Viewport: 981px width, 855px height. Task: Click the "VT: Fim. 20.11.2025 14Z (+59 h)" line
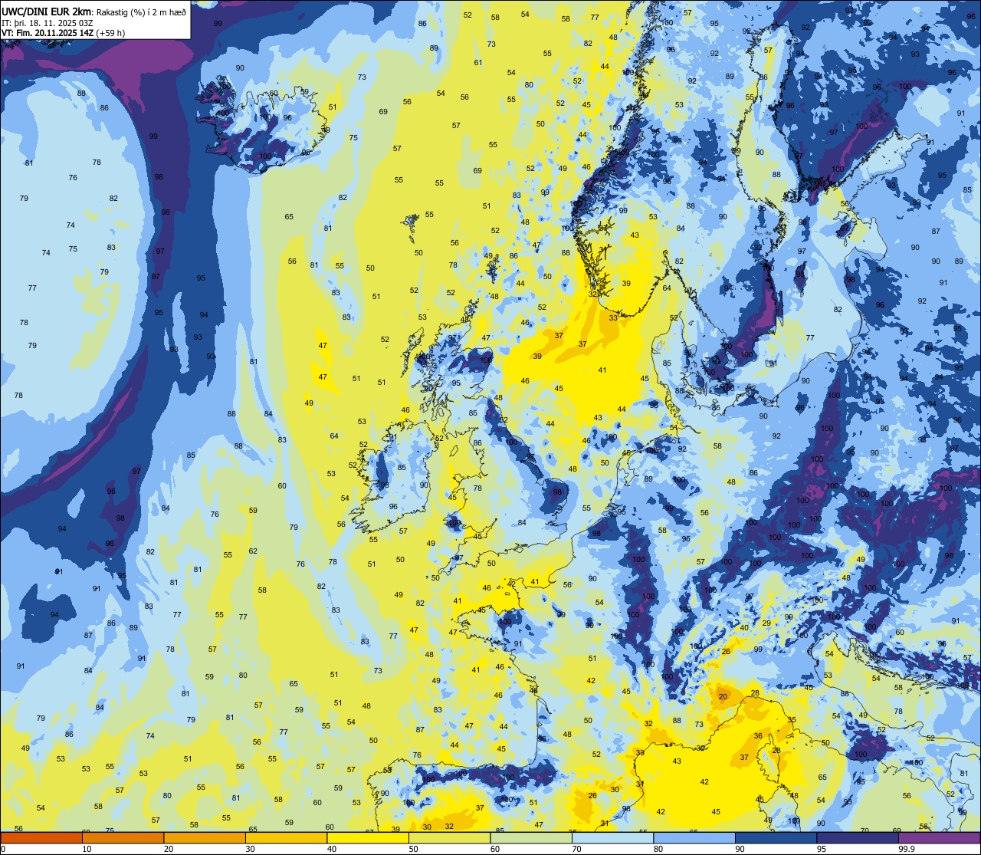click(x=63, y=33)
